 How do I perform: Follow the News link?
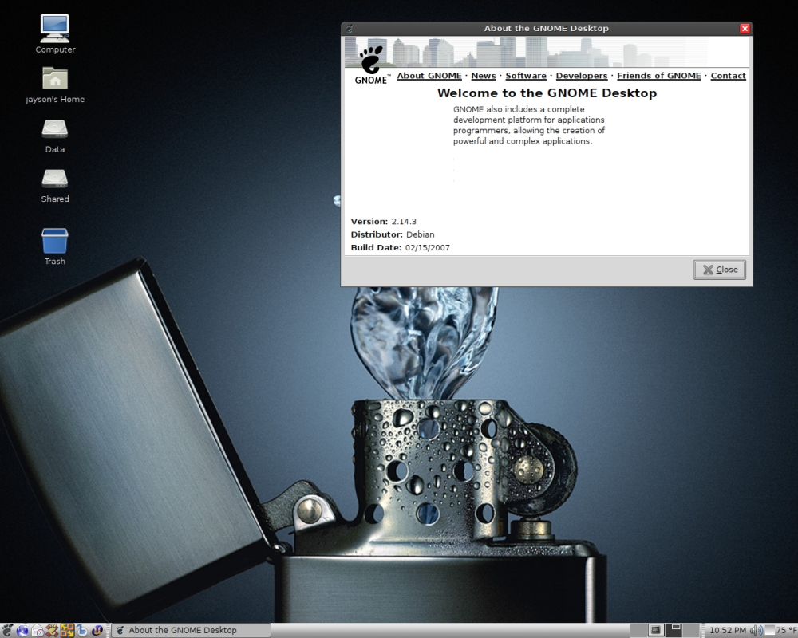click(484, 75)
